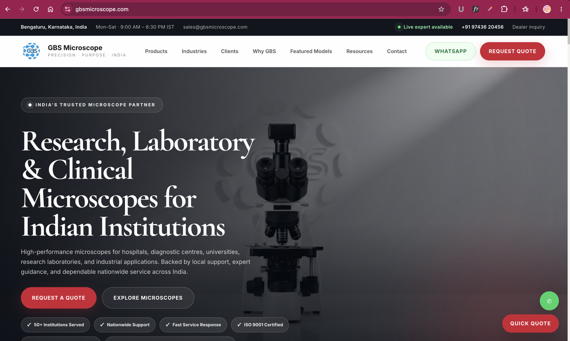The width and height of the screenshot is (570, 341).
Task: Click the WHATSAPP button in header
Action: [x=451, y=51]
